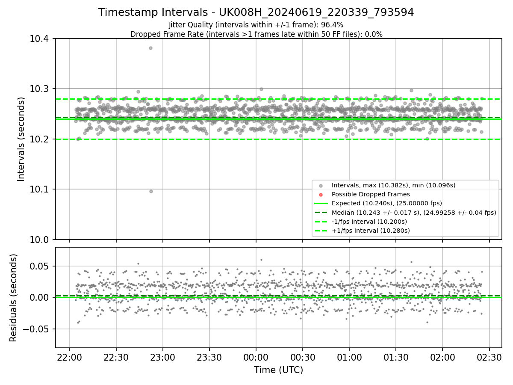Click the '01:30' time tick label
This screenshot has height=385, width=513.
[396, 357]
